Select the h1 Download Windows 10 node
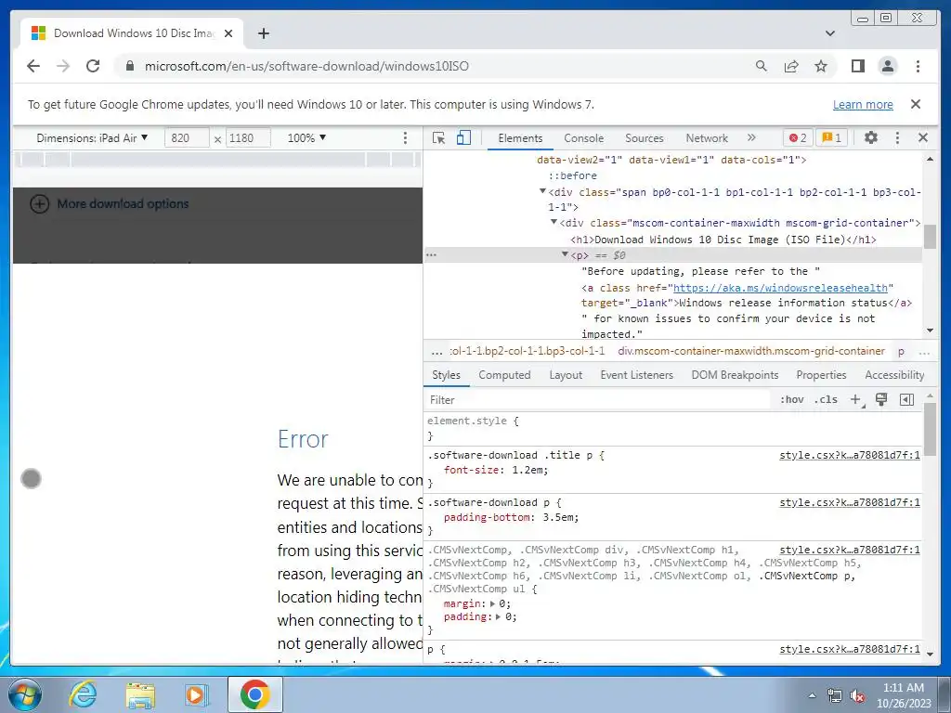Image resolution: width=951 pixels, height=713 pixels. click(723, 240)
